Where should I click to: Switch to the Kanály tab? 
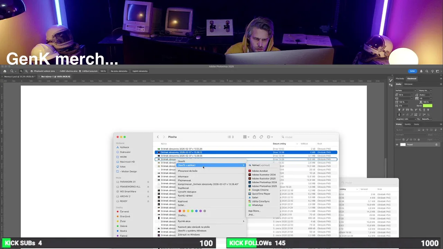click(x=408, y=124)
